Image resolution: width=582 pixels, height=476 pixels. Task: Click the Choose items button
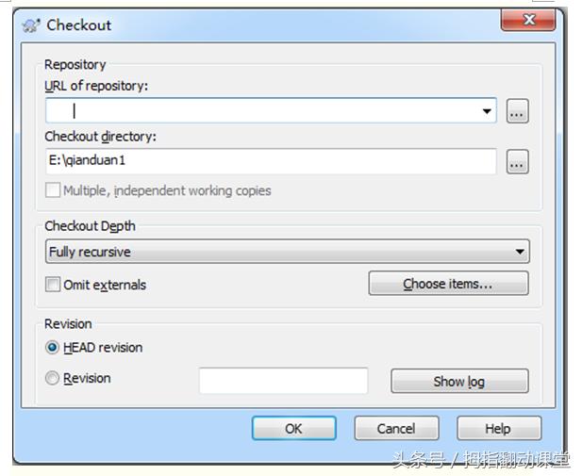coord(448,284)
